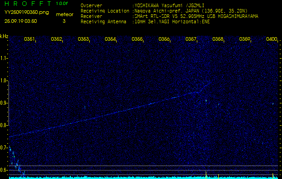Viewport: 282px width, 179px height.
Task: Click the 1.1 kHz frequency label
Action: pyautogui.click(x=4, y=58)
